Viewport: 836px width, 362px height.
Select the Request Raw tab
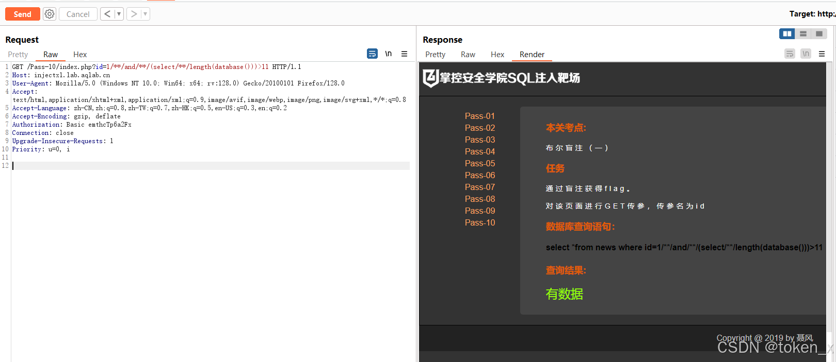51,55
